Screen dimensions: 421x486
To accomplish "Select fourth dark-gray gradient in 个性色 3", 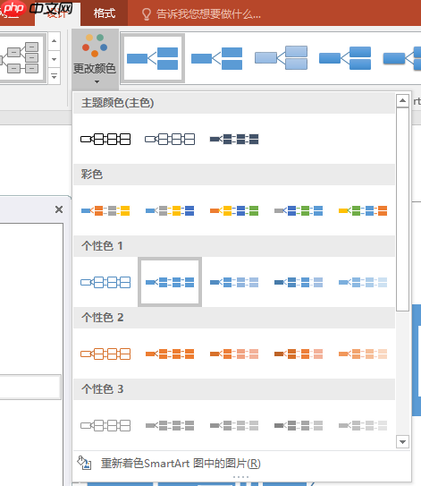I will (x=299, y=425).
